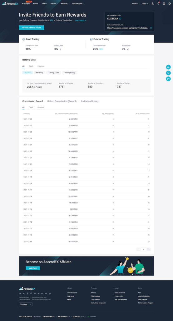173x321 pixels.
Task: Open the API Doc footer link
Action: [93, 293]
